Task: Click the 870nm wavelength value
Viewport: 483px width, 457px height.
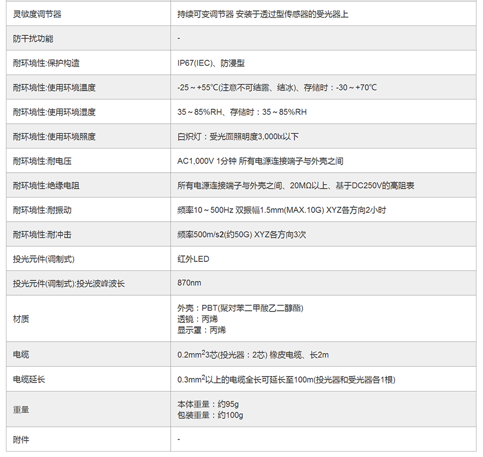Action: 189,283
